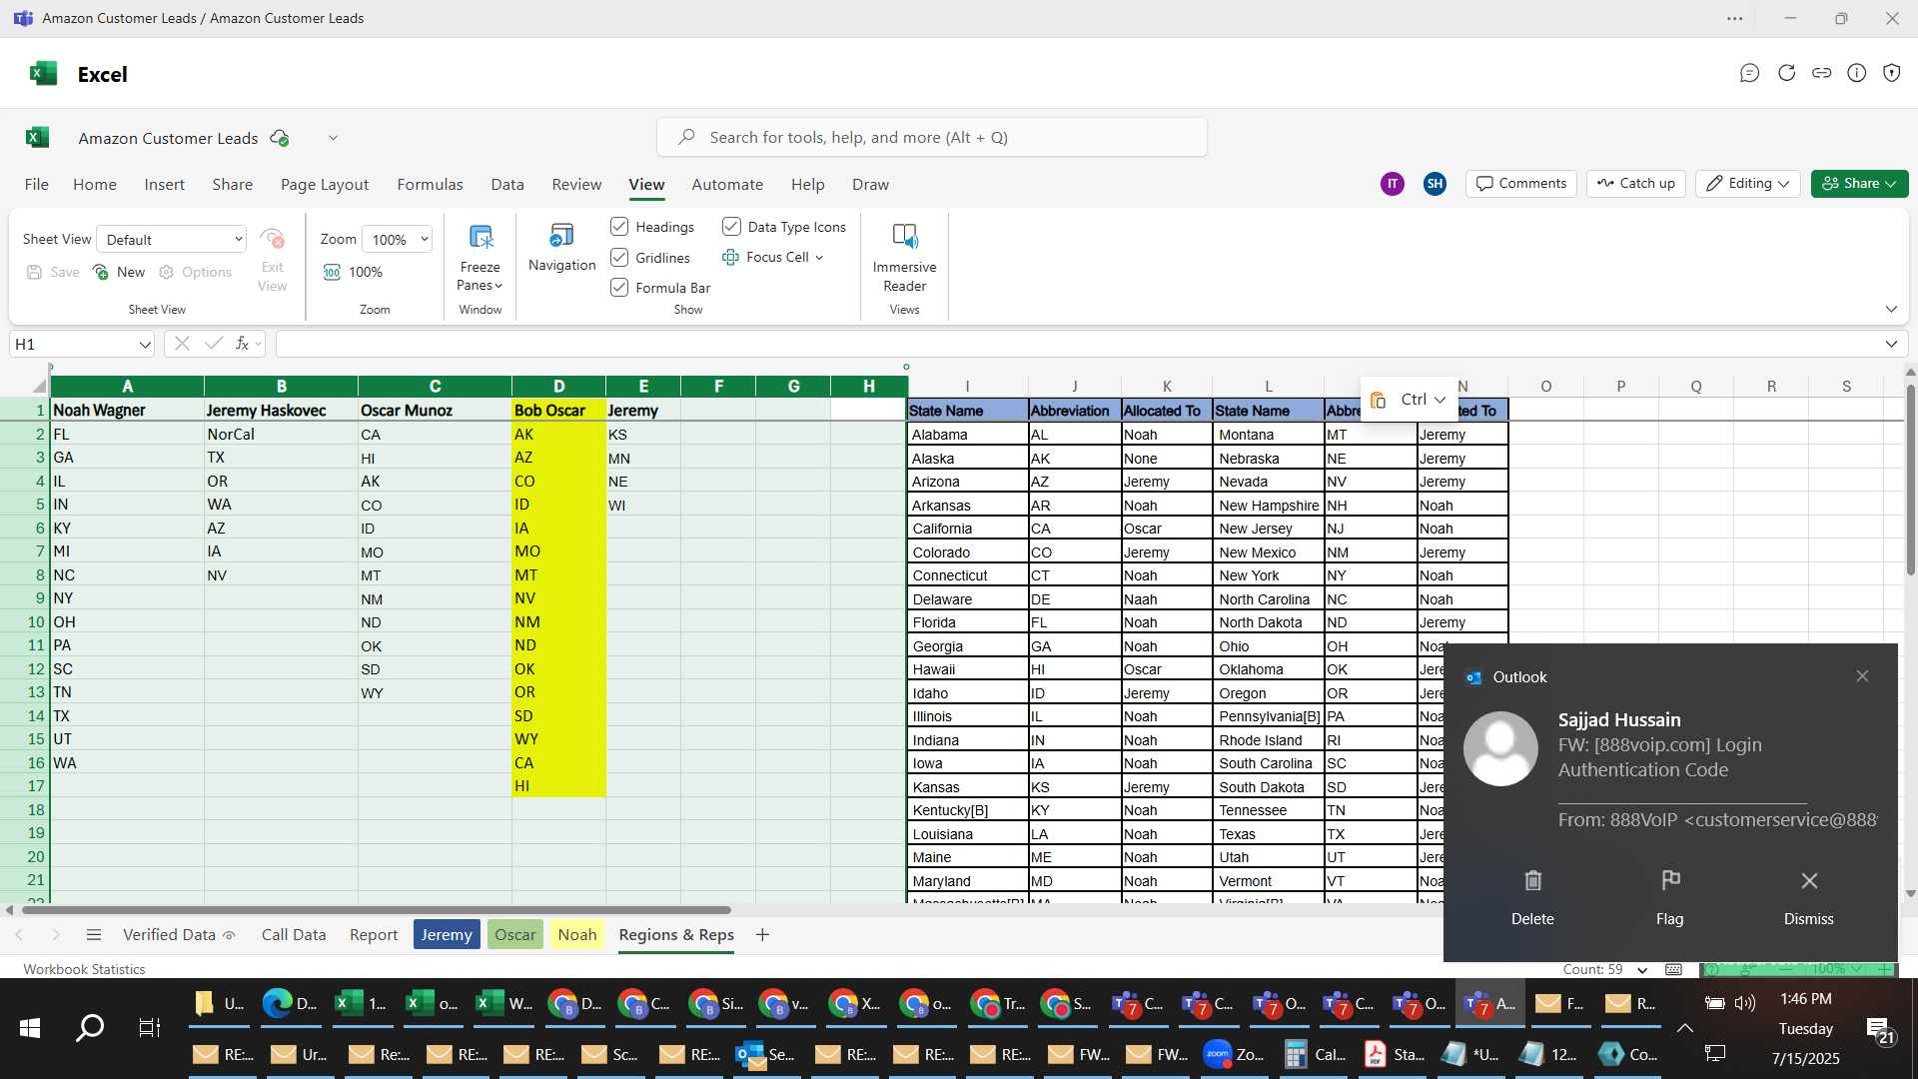Open the Navigation pane
Viewport: 1918px width, 1079px height.
click(561, 247)
